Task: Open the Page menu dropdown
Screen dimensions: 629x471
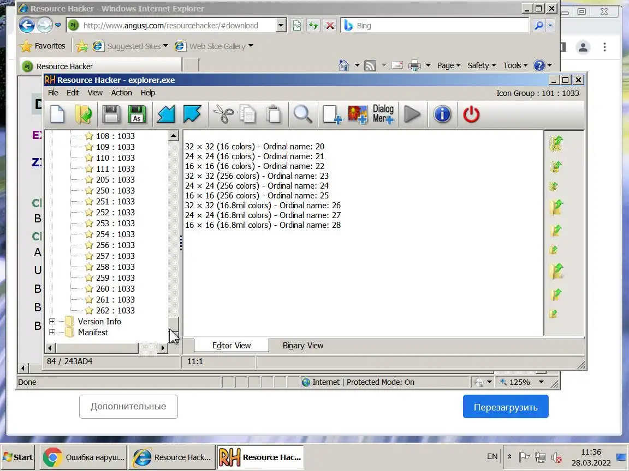Action: point(448,65)
